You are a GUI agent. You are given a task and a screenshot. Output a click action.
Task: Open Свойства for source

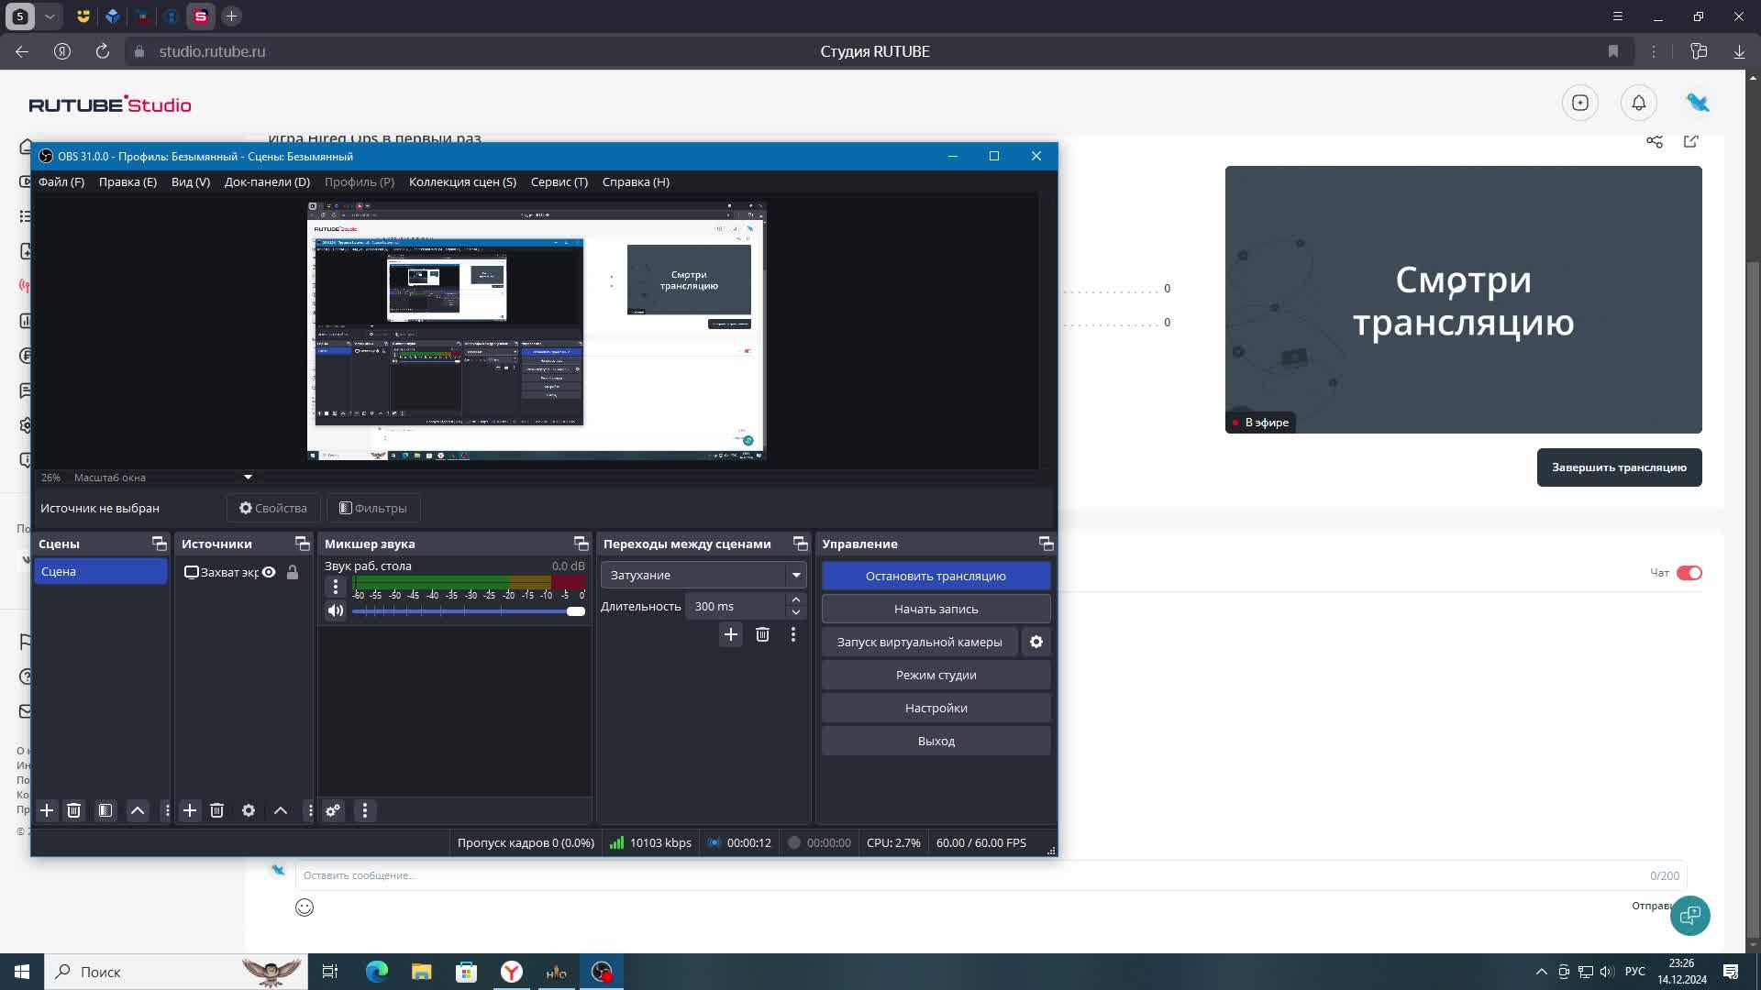click(272, 508)
